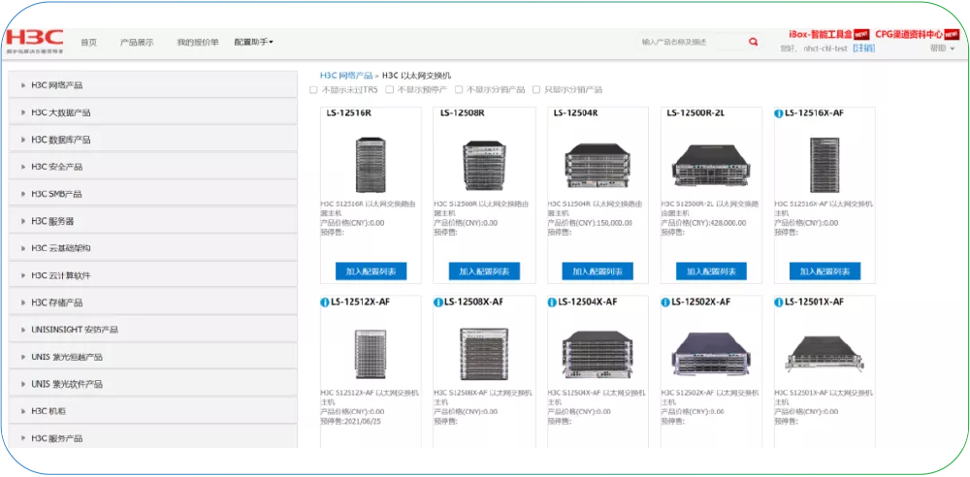Image resolution: width=970 pixels, height=477 pixels.
Task: Click the H3C logo
Action: (x=35, y=41)
